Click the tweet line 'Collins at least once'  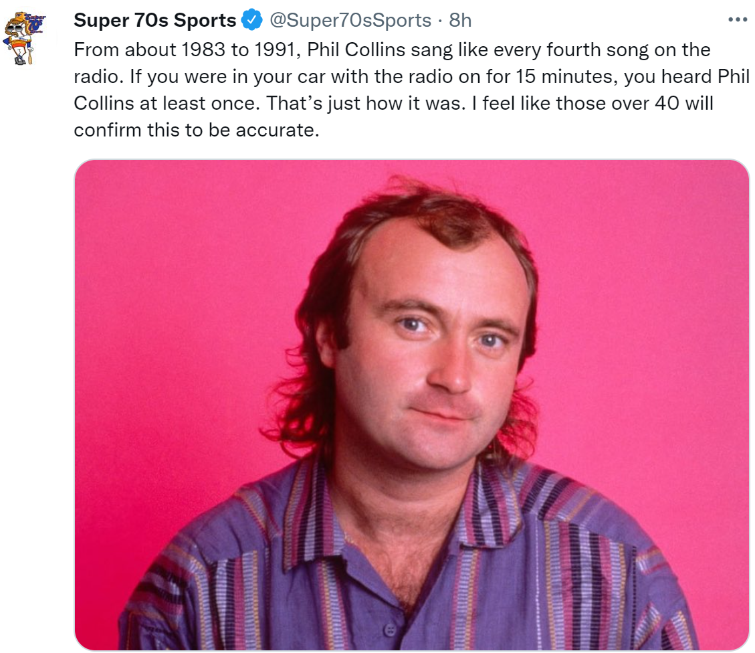393,104
